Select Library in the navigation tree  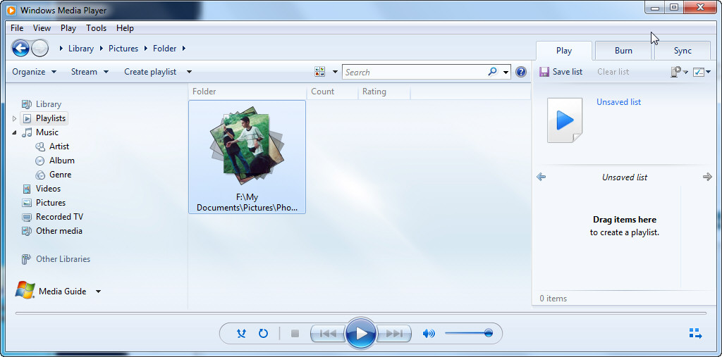(x=49, y=104)
